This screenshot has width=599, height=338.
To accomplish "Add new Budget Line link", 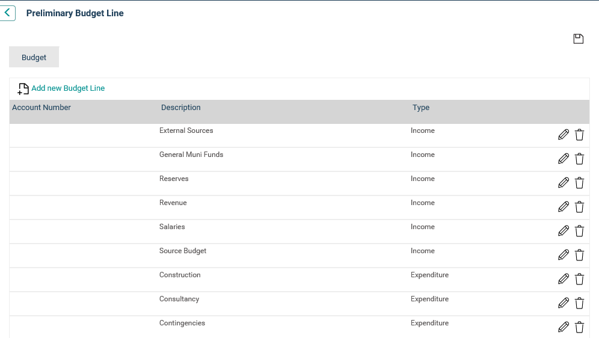I will pos(68,88).
